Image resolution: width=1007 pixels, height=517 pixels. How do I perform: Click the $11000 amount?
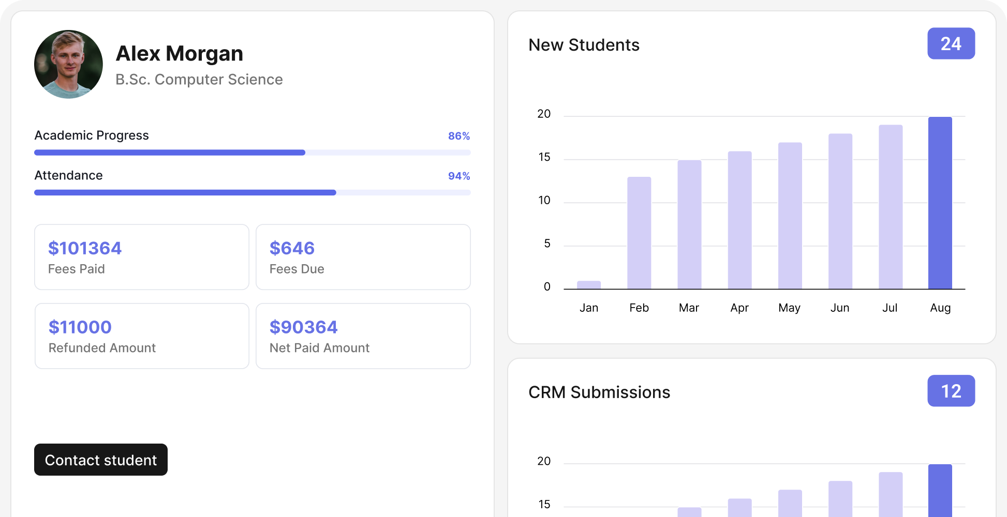click(80, 327)
